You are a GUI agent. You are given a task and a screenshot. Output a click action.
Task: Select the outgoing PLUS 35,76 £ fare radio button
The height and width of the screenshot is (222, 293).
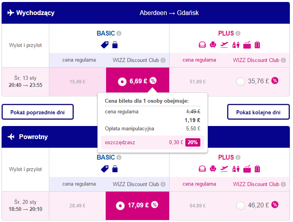pyautogui.click(x=241, y=82)
